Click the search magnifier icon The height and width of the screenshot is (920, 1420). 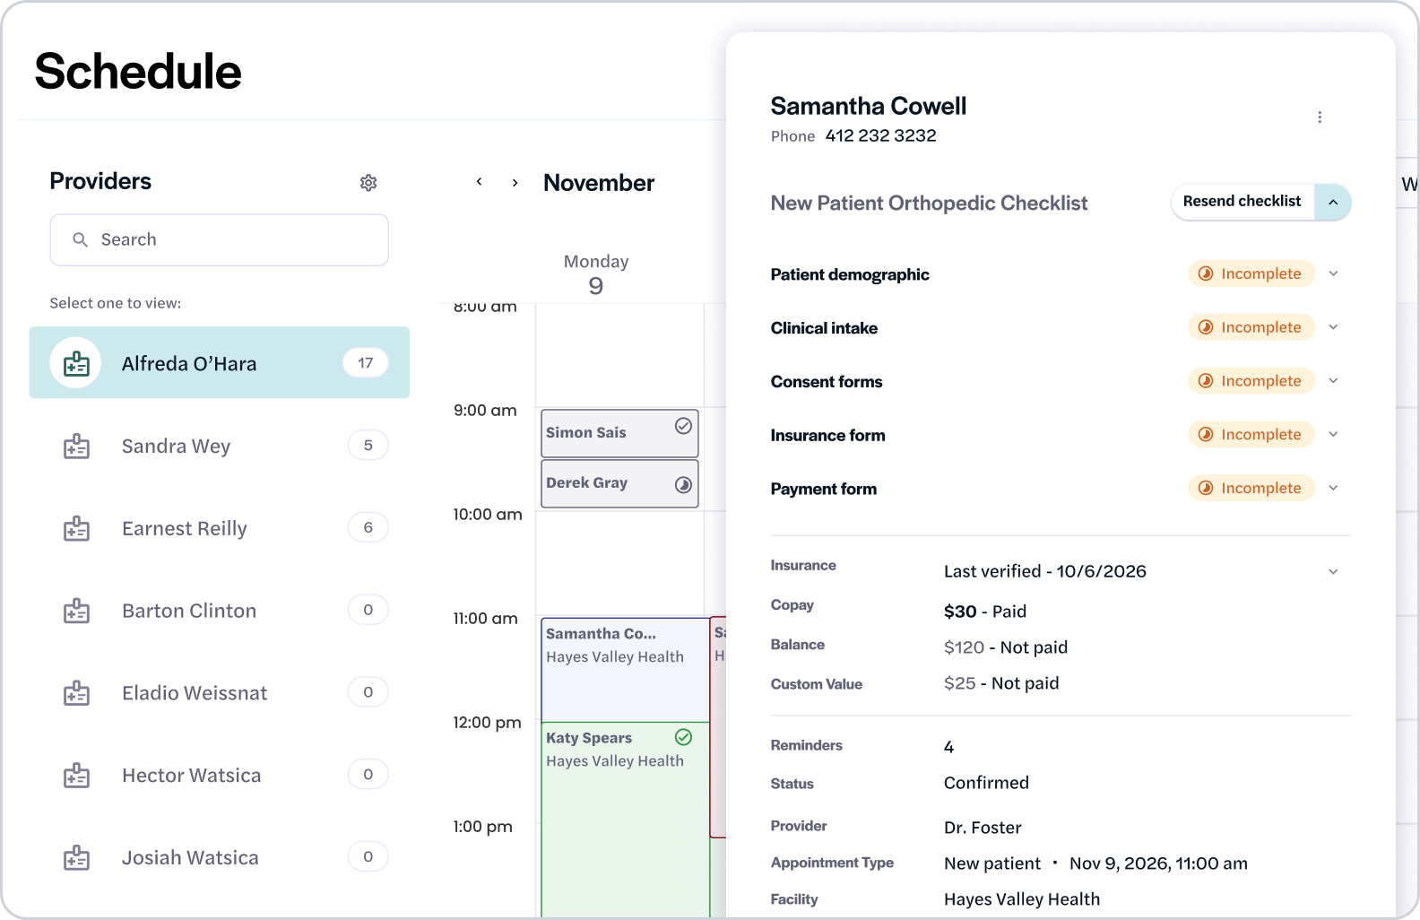(x=80, y=239)
